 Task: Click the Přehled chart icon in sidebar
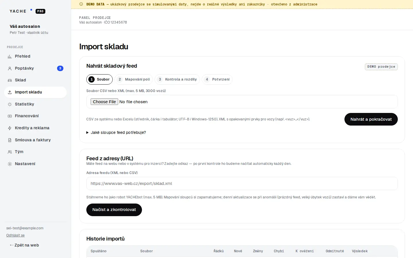pos(10,56)
